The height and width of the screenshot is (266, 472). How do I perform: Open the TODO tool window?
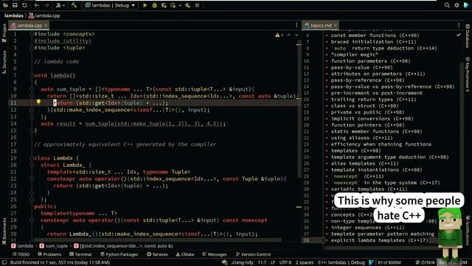pos(21,254)
